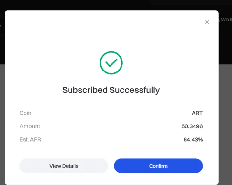Viewport: 232px width, 185px height.
Task: Close the subscription success dialog
Action: 207,22
